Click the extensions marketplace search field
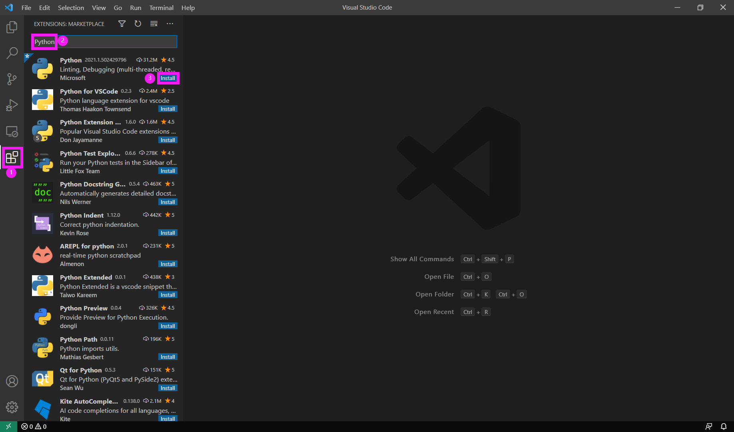 click(x=104, y=42)
